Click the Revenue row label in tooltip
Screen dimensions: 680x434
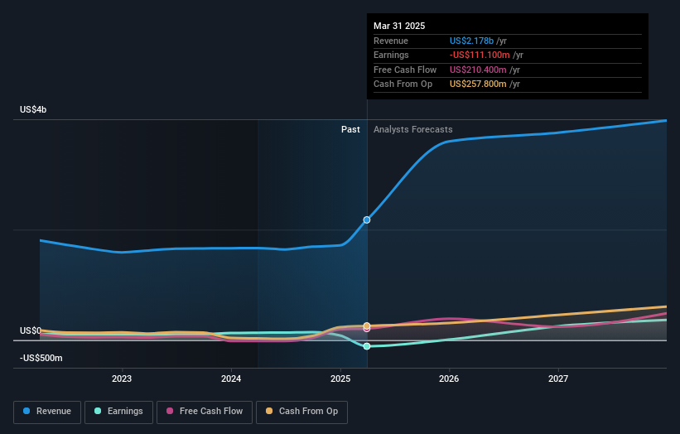click(391, 41)
